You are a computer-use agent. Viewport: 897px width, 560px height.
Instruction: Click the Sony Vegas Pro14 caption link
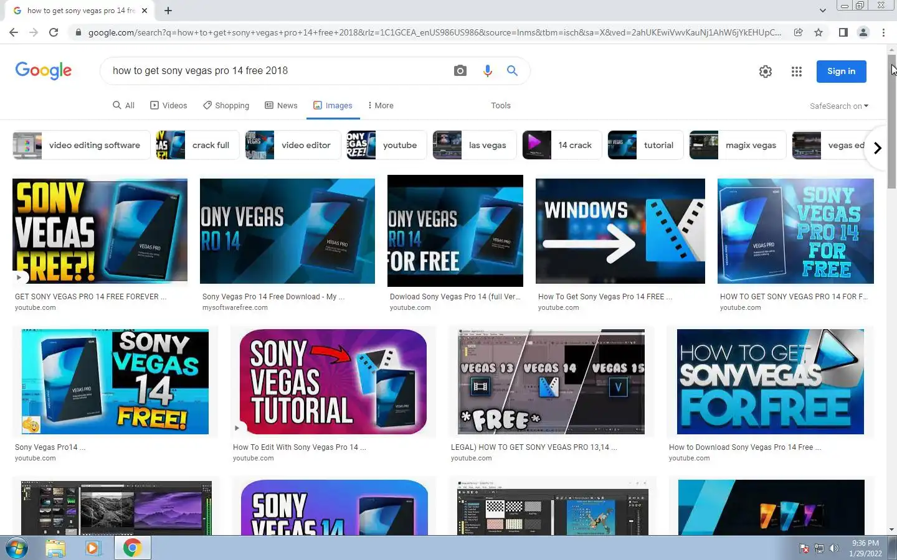50,447
